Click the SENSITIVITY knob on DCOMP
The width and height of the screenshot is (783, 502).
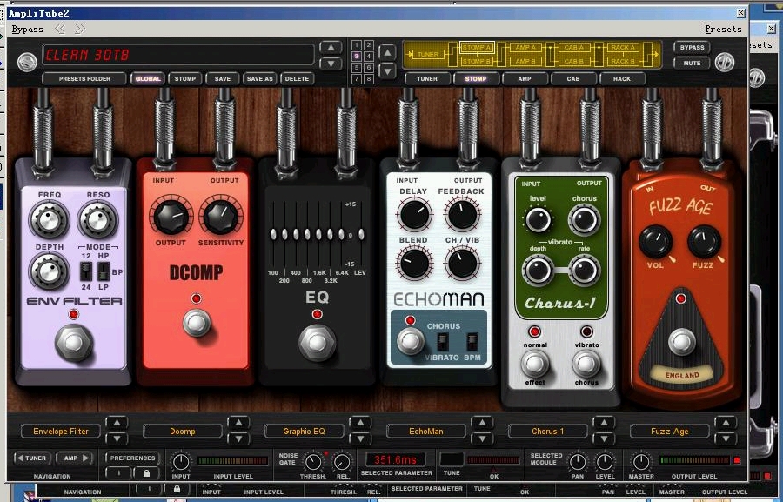pyautogui.click(x=221, y=217)
